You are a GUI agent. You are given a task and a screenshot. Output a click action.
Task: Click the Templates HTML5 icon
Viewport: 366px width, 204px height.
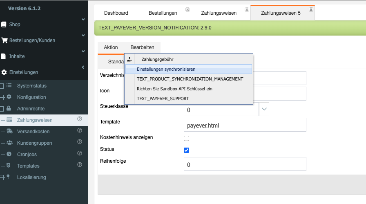[9, 166]
